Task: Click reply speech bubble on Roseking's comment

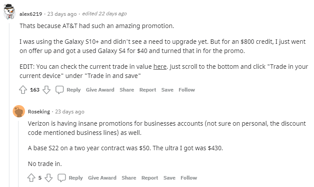Action: 62,178
